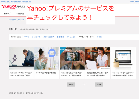Select the その他 category filter

[x=99, y=37]
